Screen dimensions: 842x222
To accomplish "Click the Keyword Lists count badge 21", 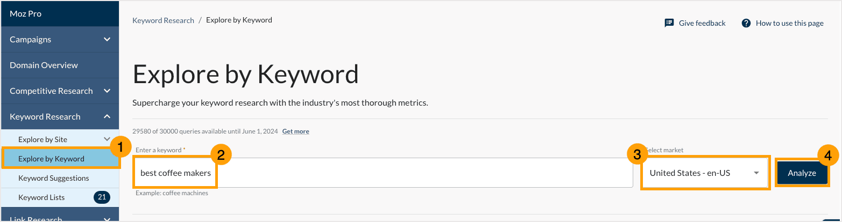I will (x=102, y=197).
